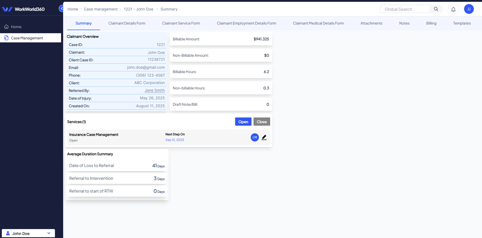Viewport: 482px width, 238px height.
Task: Open the JJ user avatar menu
Action: (469, 9)
